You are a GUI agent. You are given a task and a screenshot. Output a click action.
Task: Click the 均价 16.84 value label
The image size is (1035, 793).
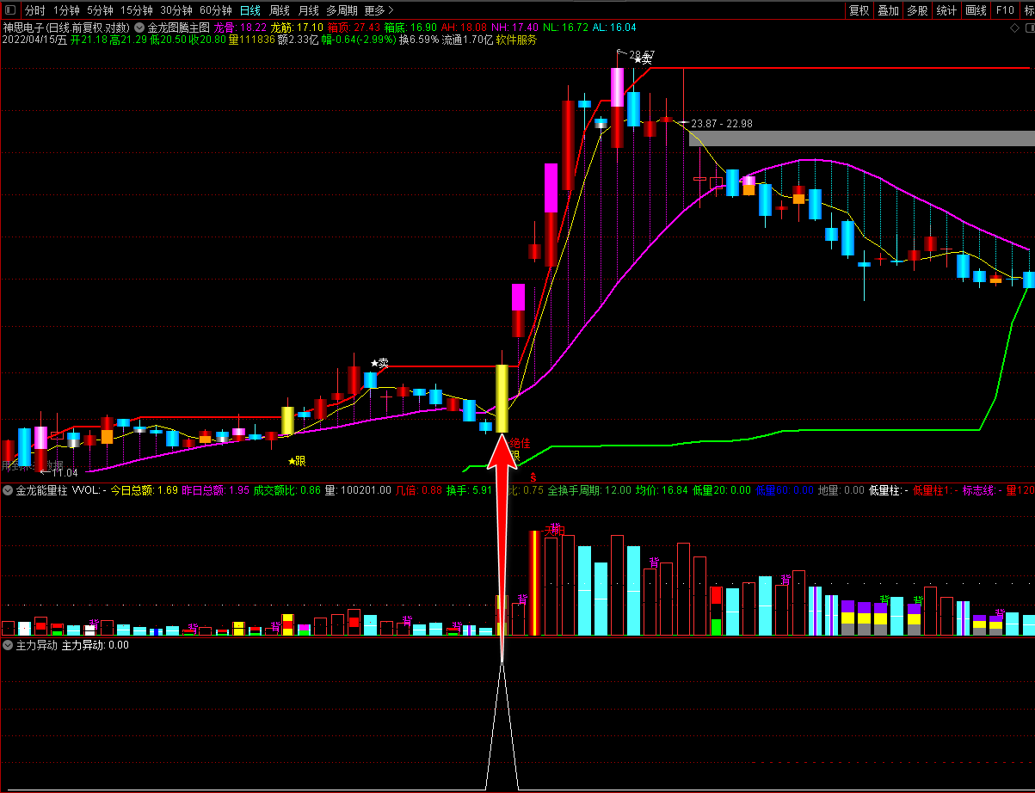[x=662, y=490]
